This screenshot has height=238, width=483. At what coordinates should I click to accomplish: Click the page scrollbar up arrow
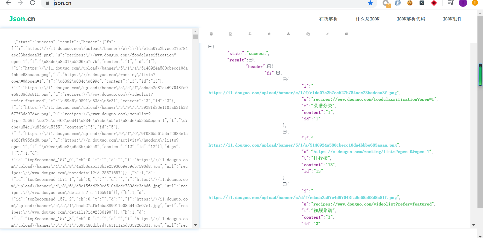[480, 13]
